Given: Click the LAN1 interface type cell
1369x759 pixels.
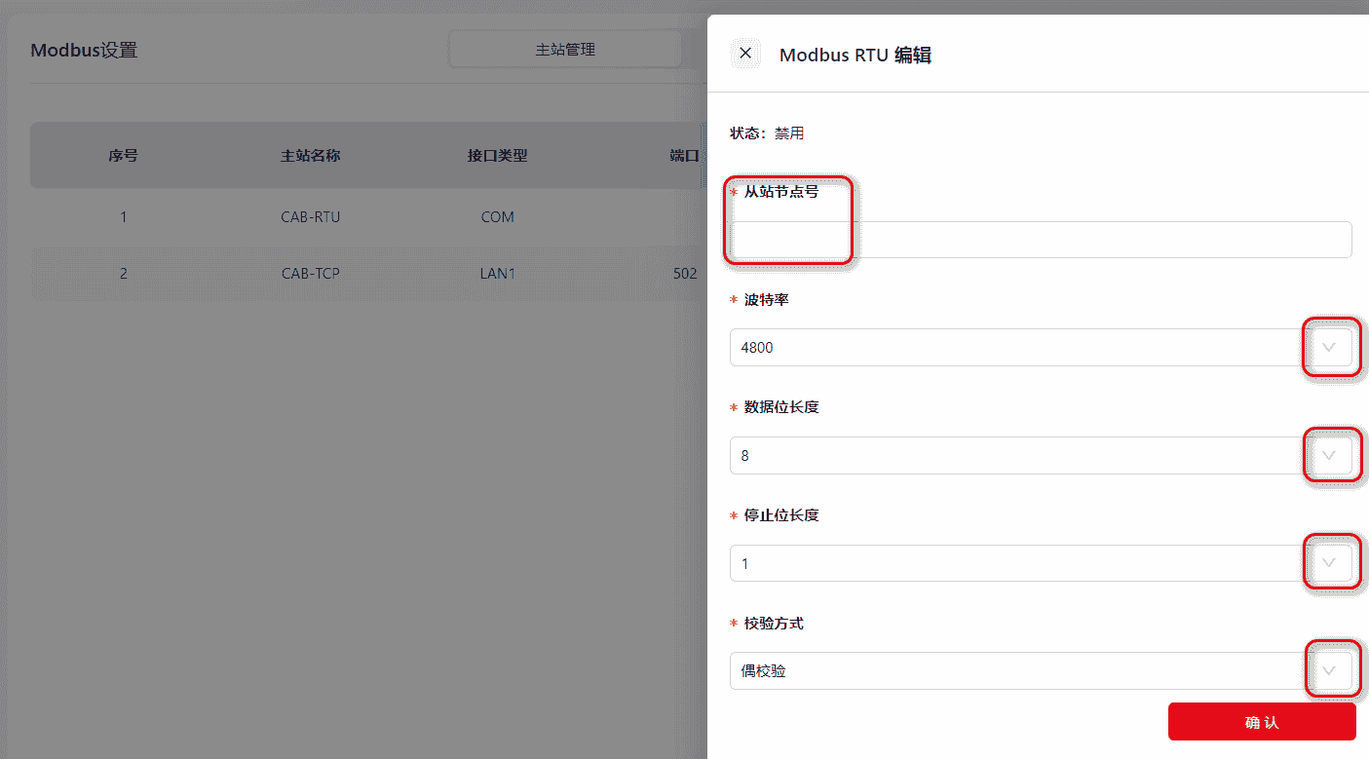Looking at the screenshot, I should (x=497, y=274).
